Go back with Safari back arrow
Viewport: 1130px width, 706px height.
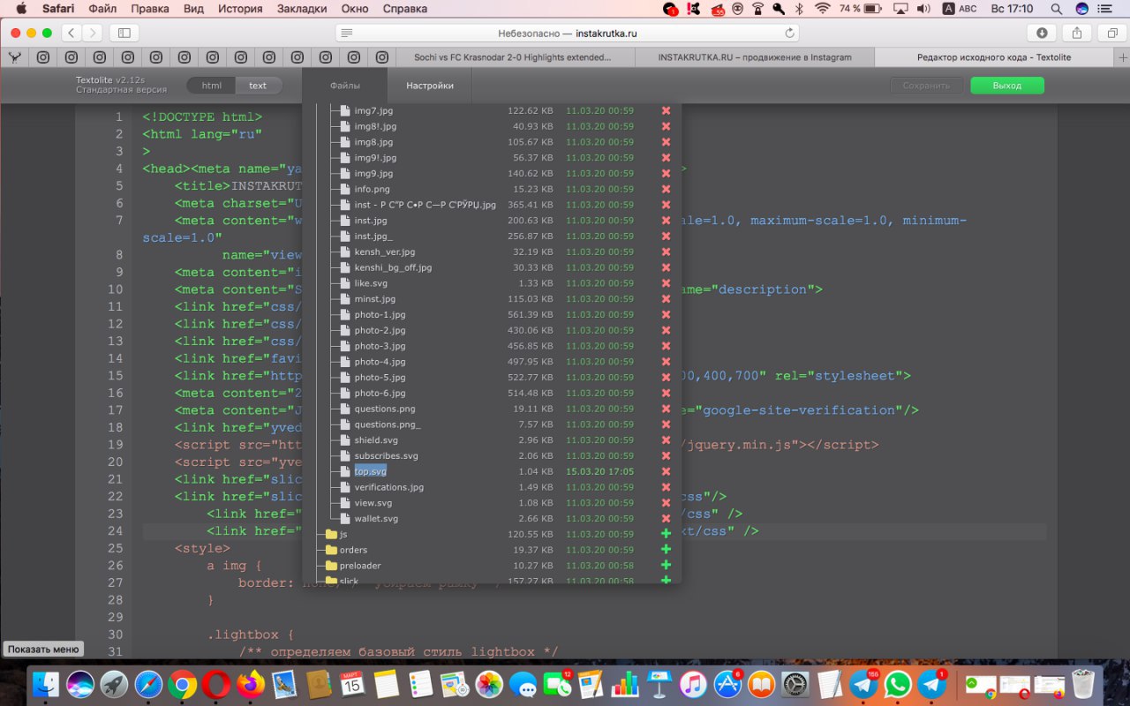(x=72, y=33)
